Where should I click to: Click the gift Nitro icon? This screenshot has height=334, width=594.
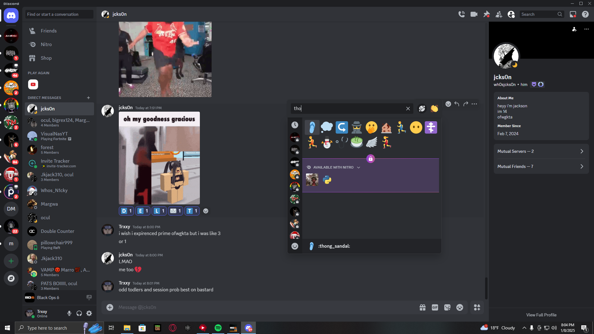422,307
